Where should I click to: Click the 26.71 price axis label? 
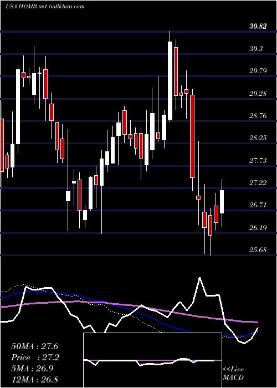pos(258,205)
